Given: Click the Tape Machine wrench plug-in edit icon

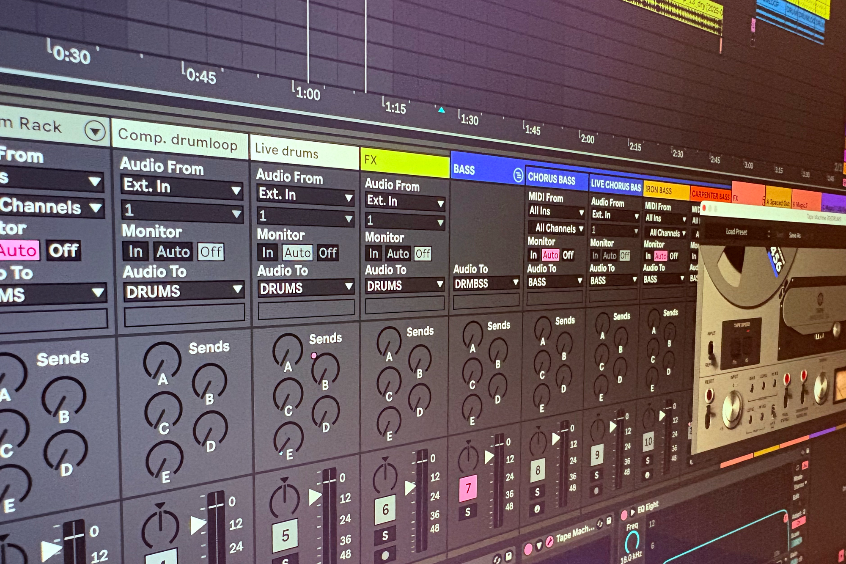Looking at the screenshot, I should coord(549,542).
